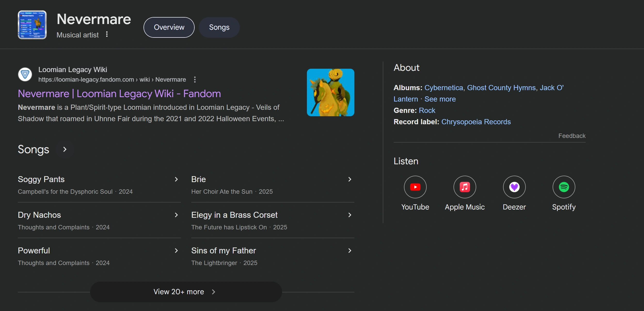Select the Overview tab

point(169,27)
